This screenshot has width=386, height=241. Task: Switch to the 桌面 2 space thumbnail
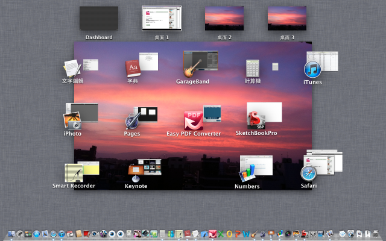click(x=224, y=19)
